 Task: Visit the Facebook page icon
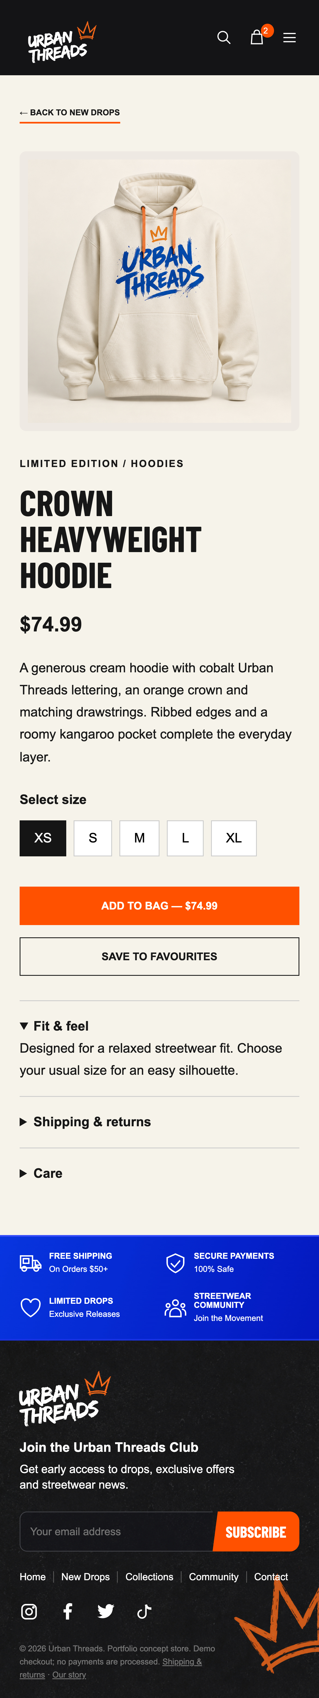coord(67,1611)
